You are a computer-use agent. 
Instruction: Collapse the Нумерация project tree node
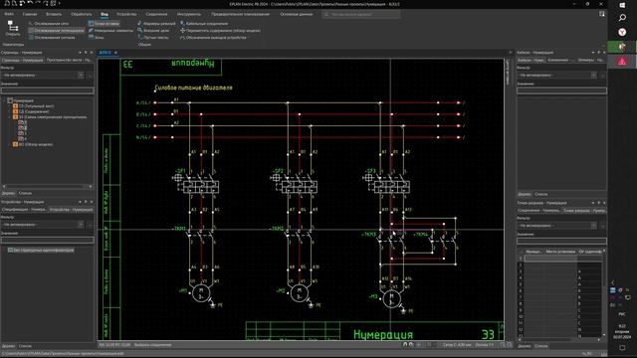tap(4, 100)
